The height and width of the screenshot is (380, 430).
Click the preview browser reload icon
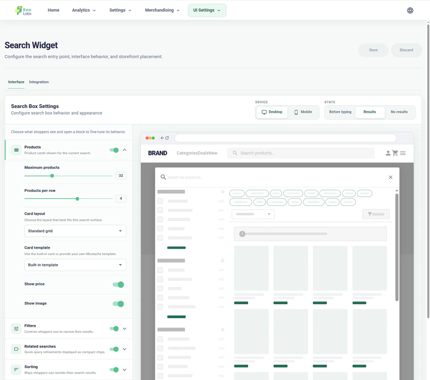point(167,138)
